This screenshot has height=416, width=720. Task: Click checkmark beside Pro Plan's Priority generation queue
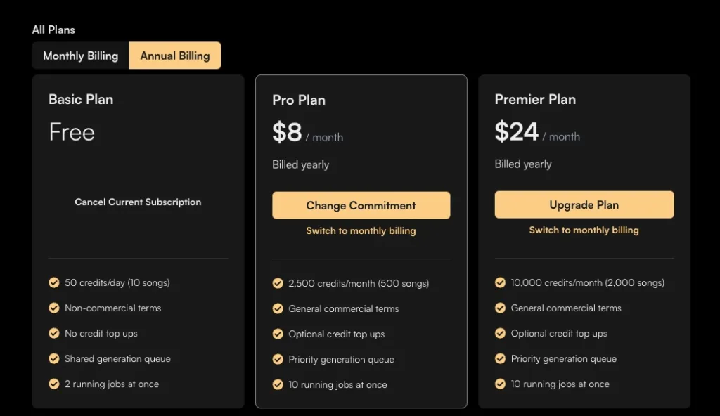pyautogui.click(x=278, y=359)
